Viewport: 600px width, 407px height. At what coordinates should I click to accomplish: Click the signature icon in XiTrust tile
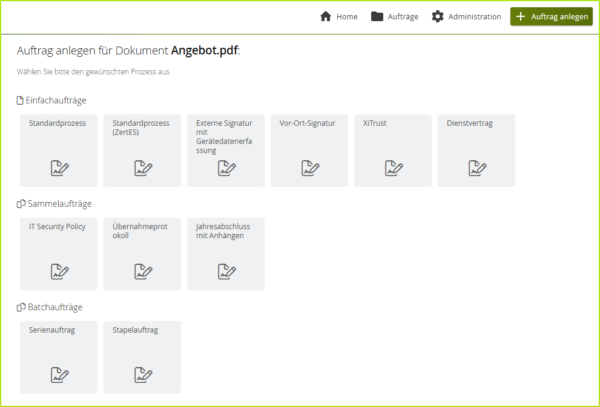point(394,168)
